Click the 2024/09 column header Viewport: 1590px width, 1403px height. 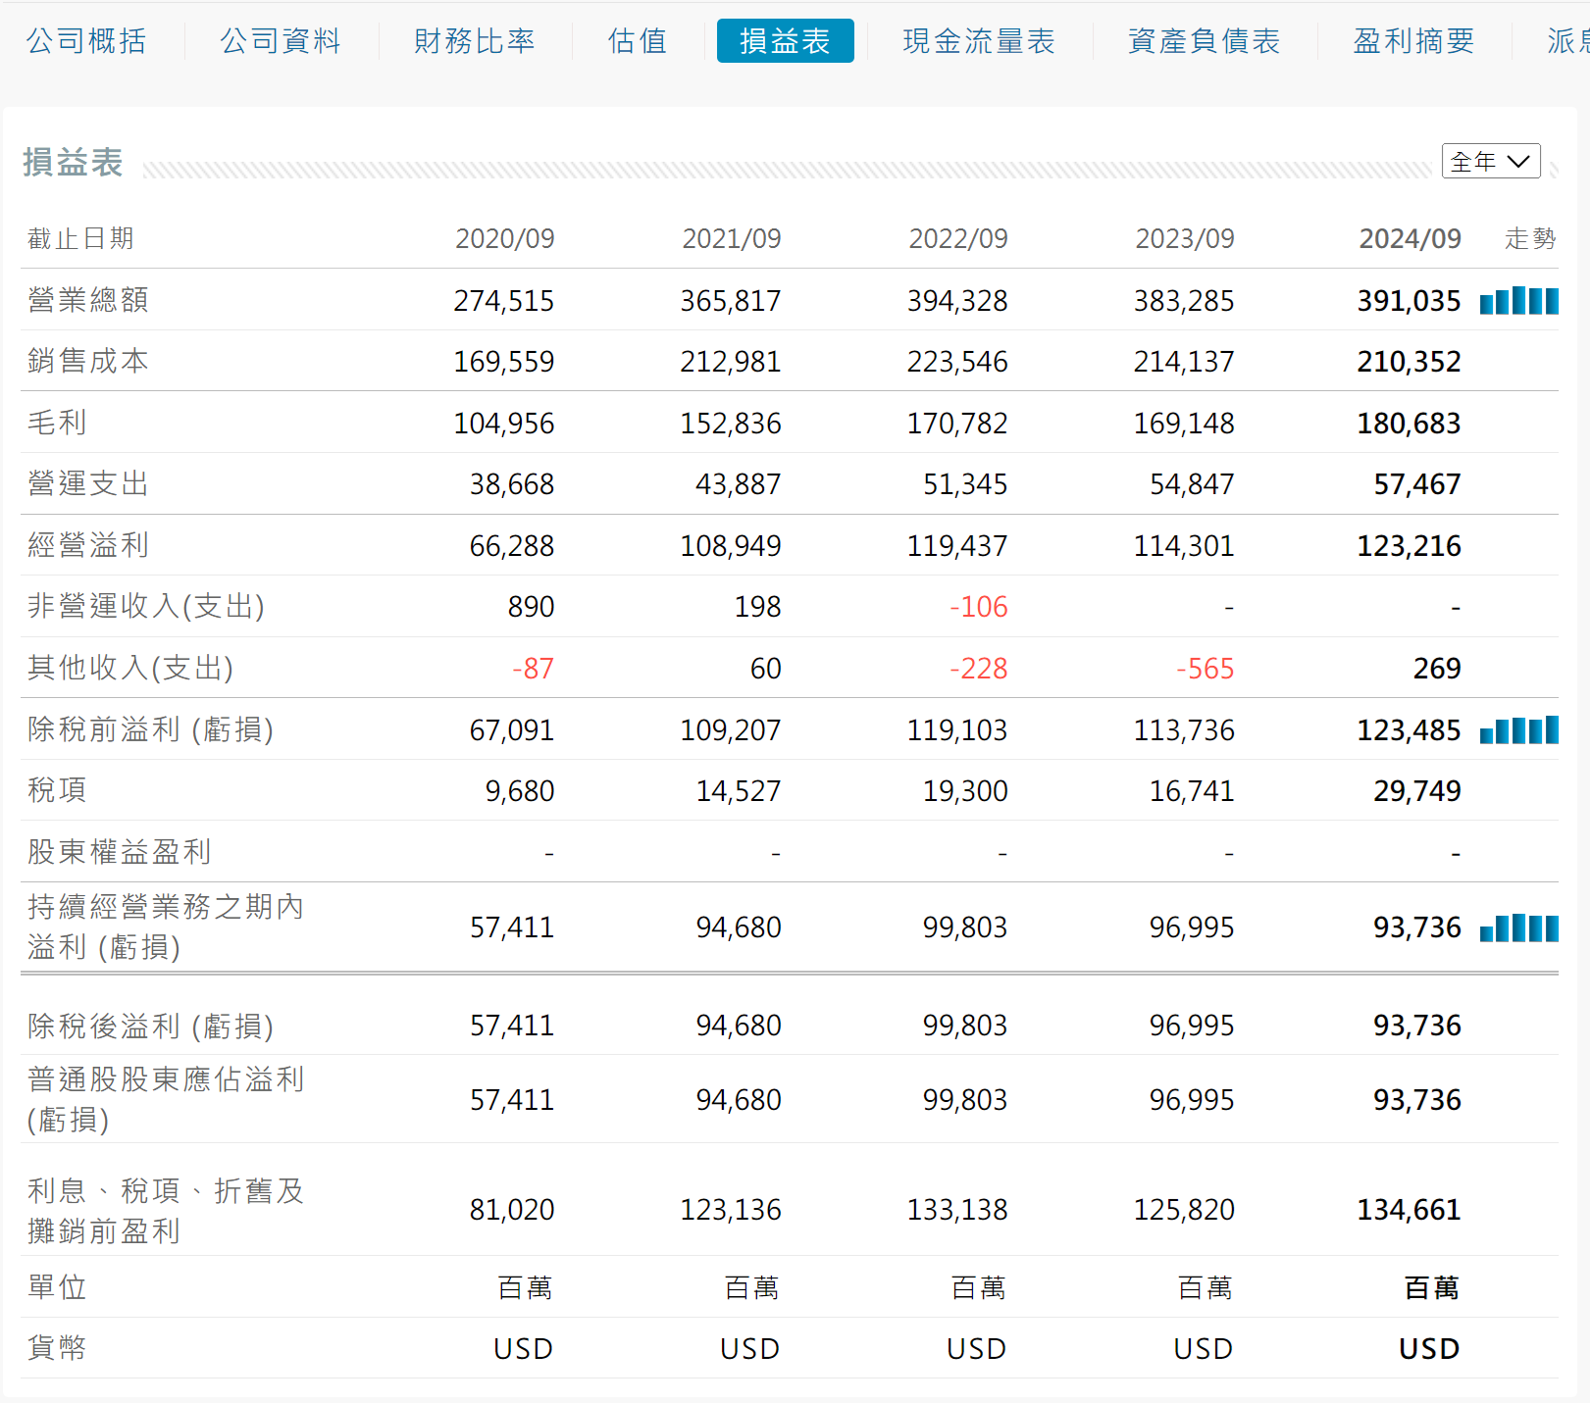[1410, 239]
